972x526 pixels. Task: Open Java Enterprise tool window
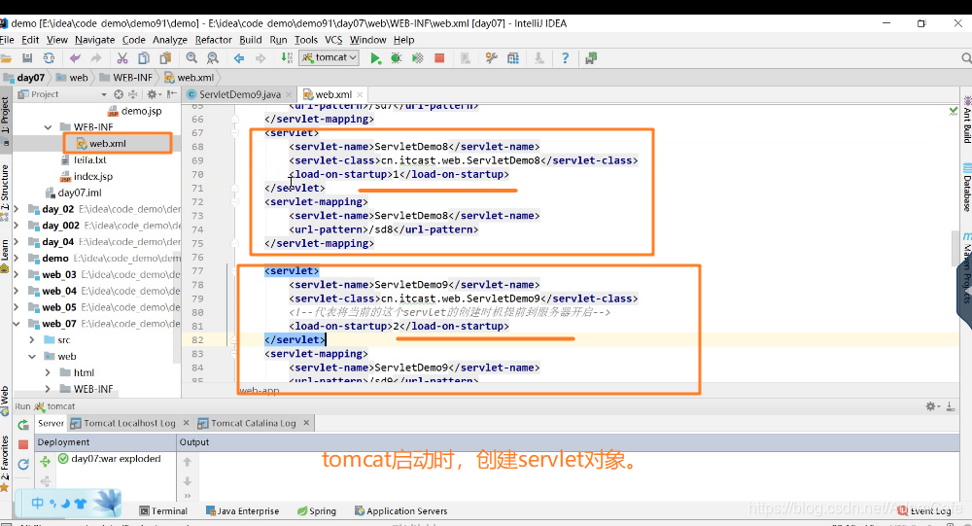coord(242,511)
